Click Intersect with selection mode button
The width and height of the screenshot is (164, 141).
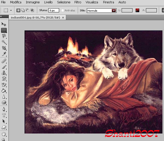pyautogui.click(x=32, y=10)
